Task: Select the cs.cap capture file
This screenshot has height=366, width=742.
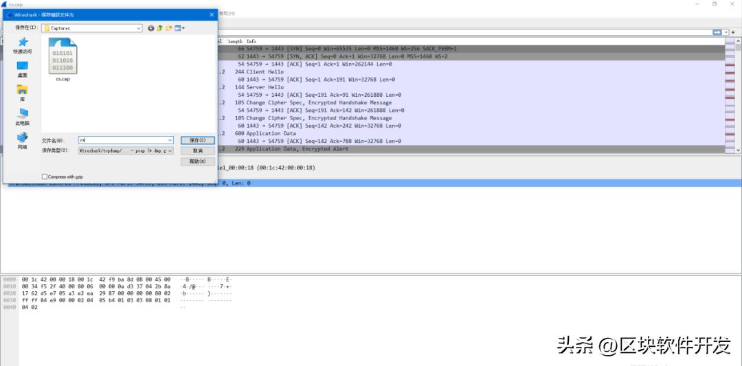Action: tap(63, 60)
